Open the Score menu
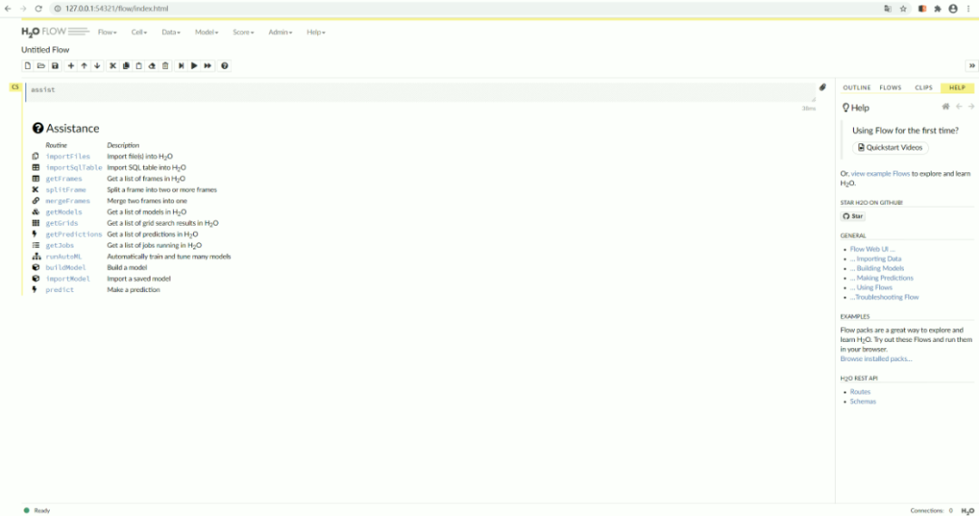 244,32
